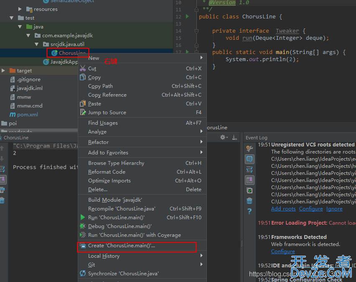Click the Create run configuration icon
The width and height of the screenshot is (356, 282).
point(83,246)
